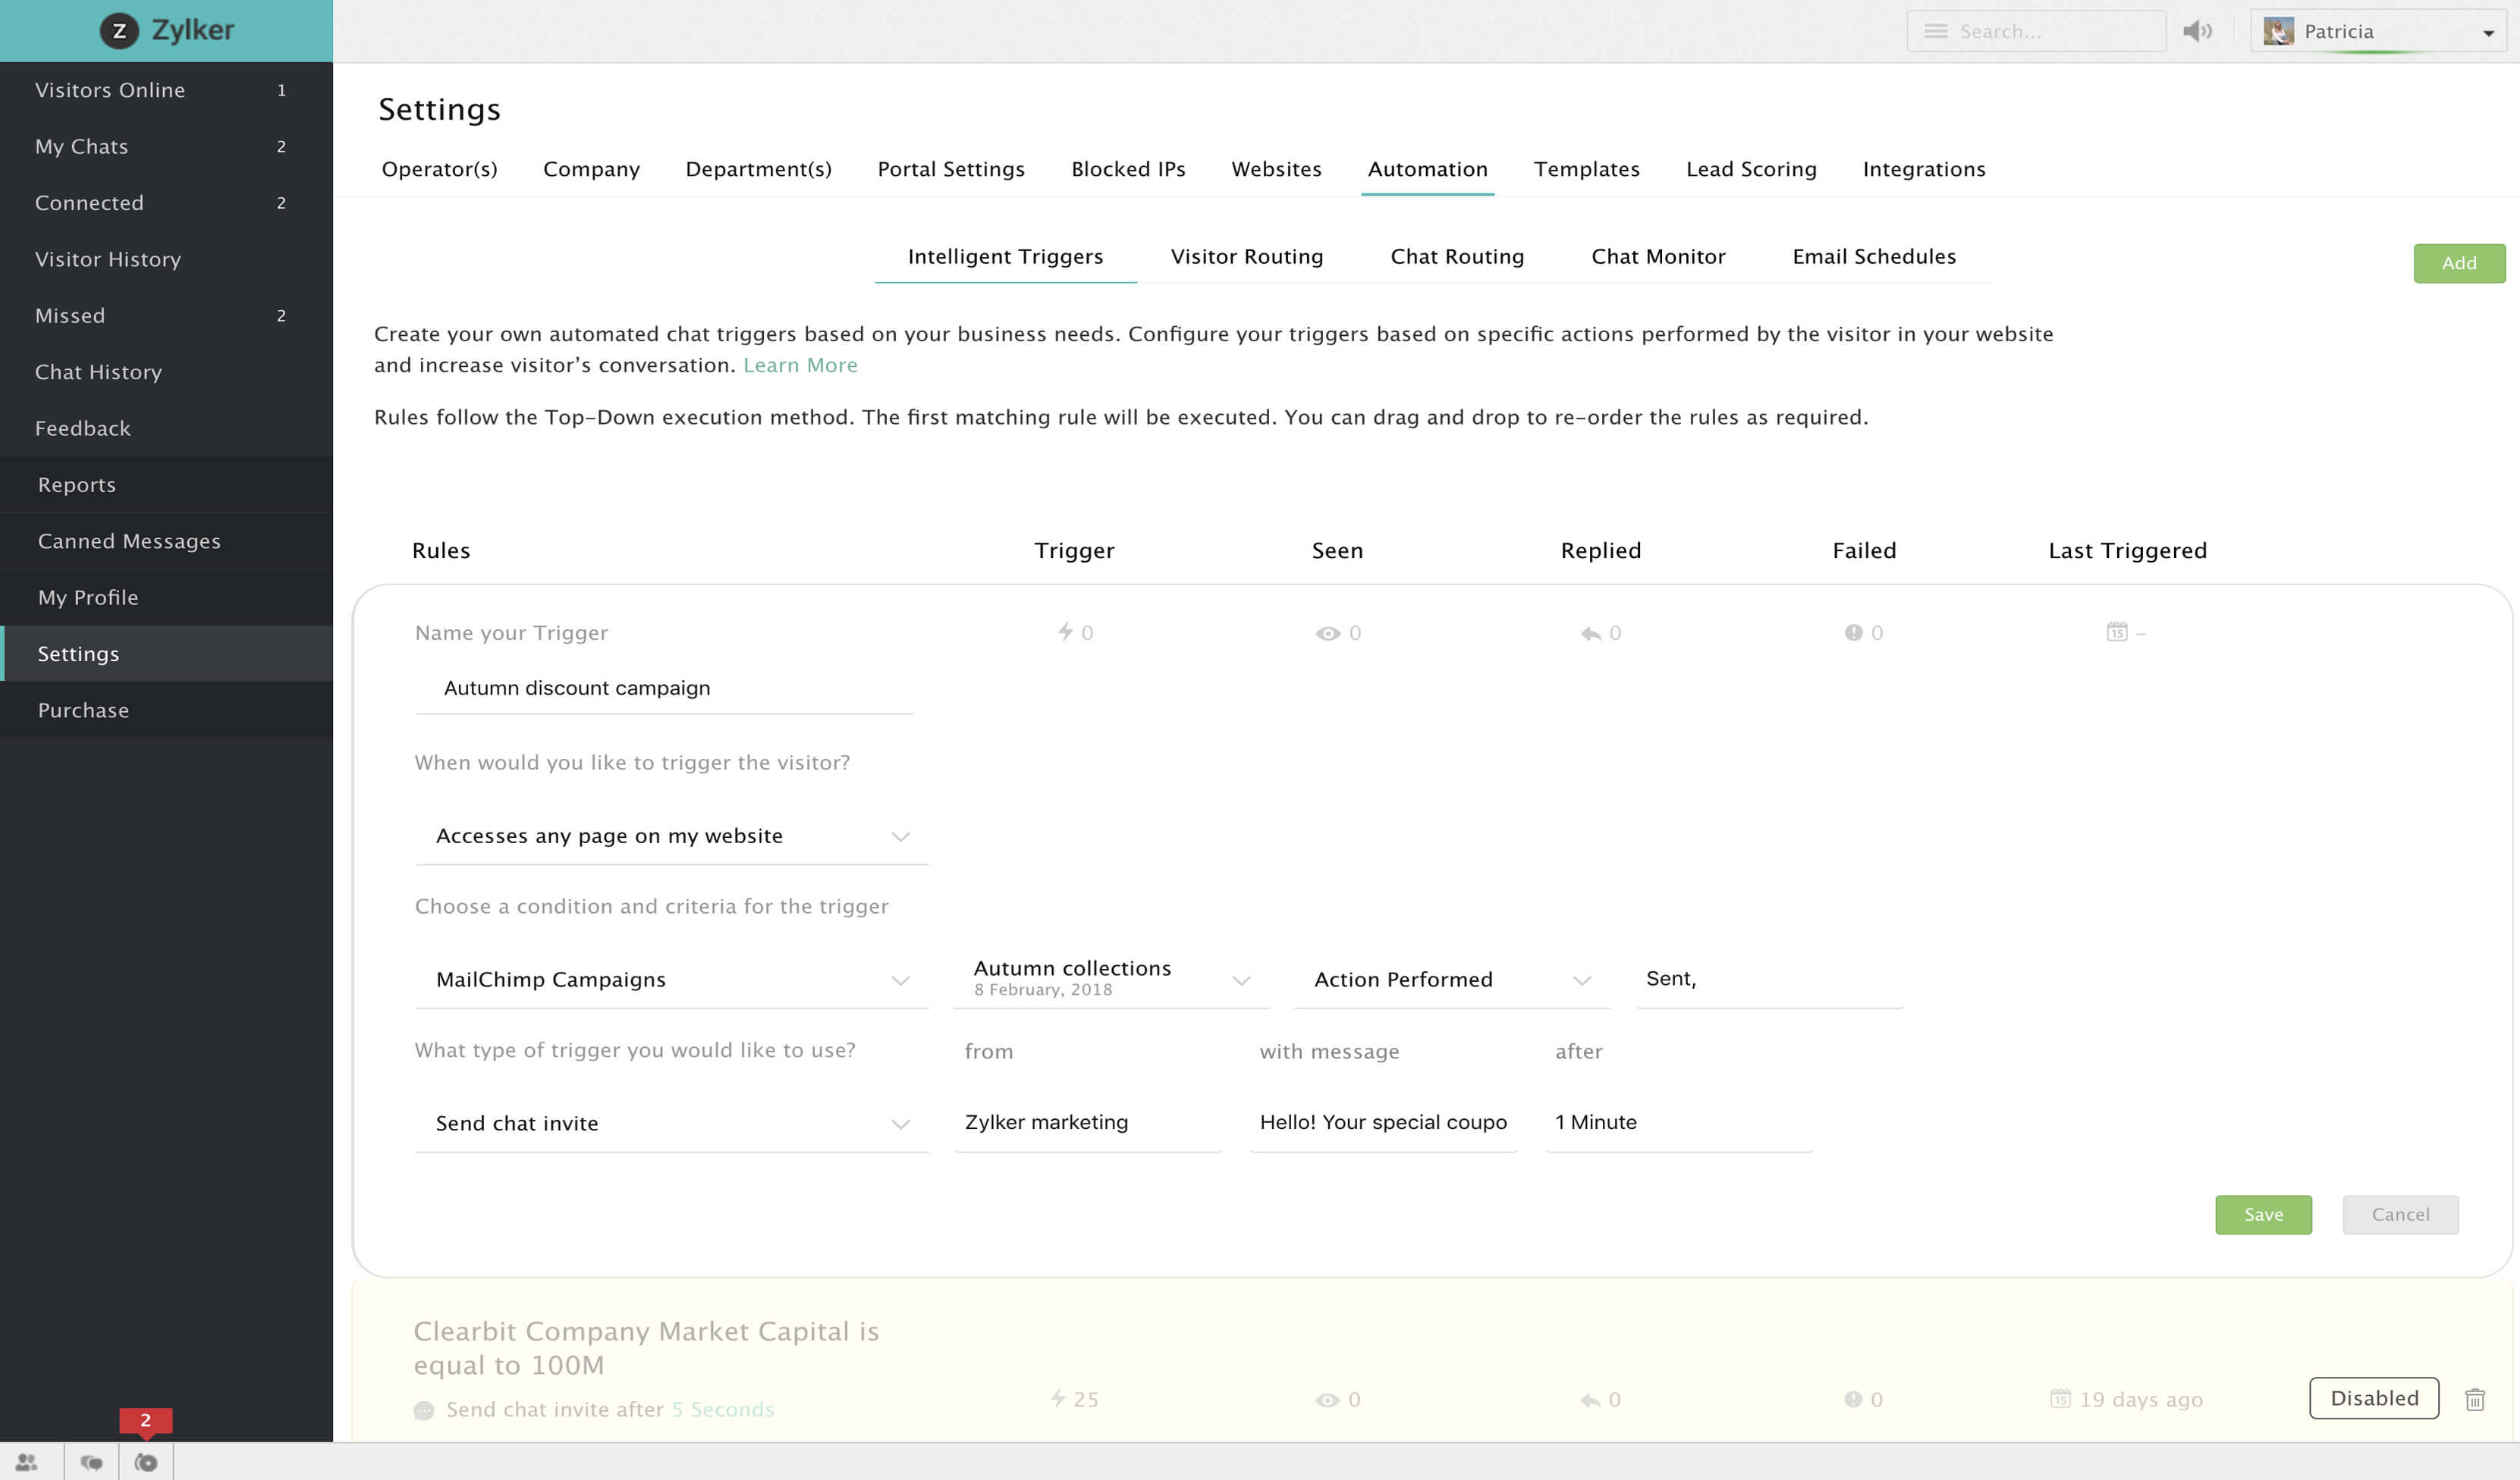The width and height of the screenshot is (2520, 1480).
Task: Cancel the trigger editing
Action: pos(2400,1214)
